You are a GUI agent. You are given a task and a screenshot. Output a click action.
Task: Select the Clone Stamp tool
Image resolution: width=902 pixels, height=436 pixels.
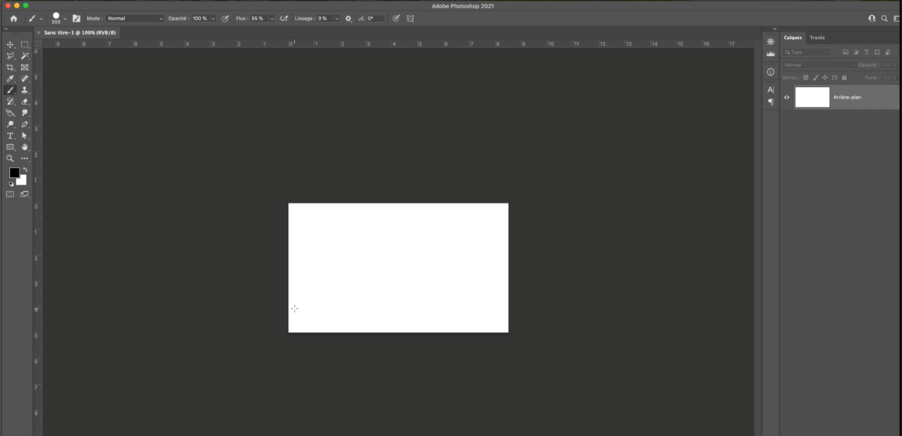pyautogui.click(x=25, y=90)
